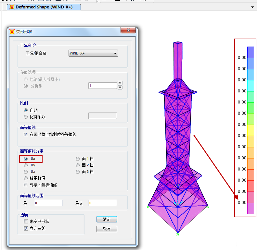Screen dimensions: 257x250
Task: Choose the 结果幅值 option
Action: (x=26, y=178)
